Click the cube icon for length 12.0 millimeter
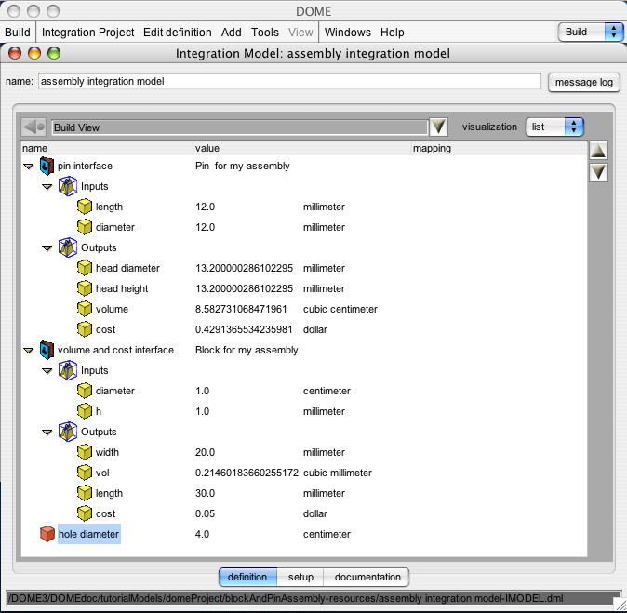 point(85,207)
